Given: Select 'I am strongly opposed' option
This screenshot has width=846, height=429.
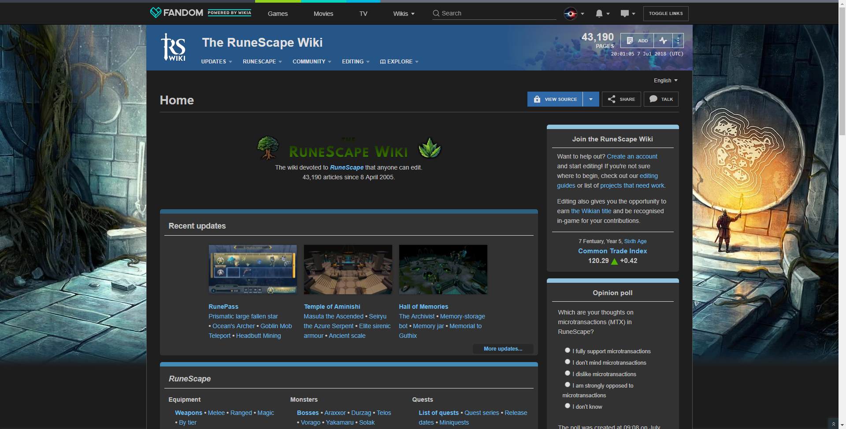Looking at the screenshot, I should pyautogui.click(x=568, y=385).
